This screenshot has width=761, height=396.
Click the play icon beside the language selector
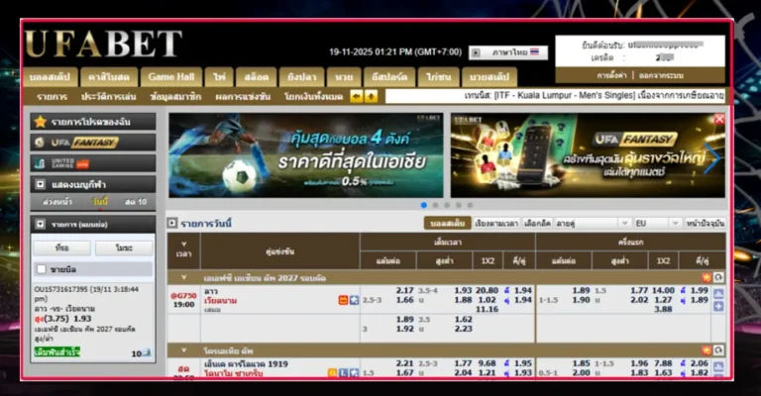tap(475, 52)
